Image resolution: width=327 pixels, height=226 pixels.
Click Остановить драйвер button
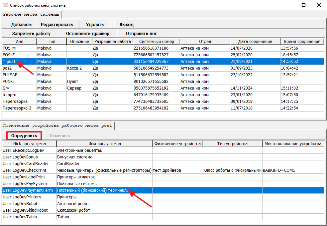87,33
